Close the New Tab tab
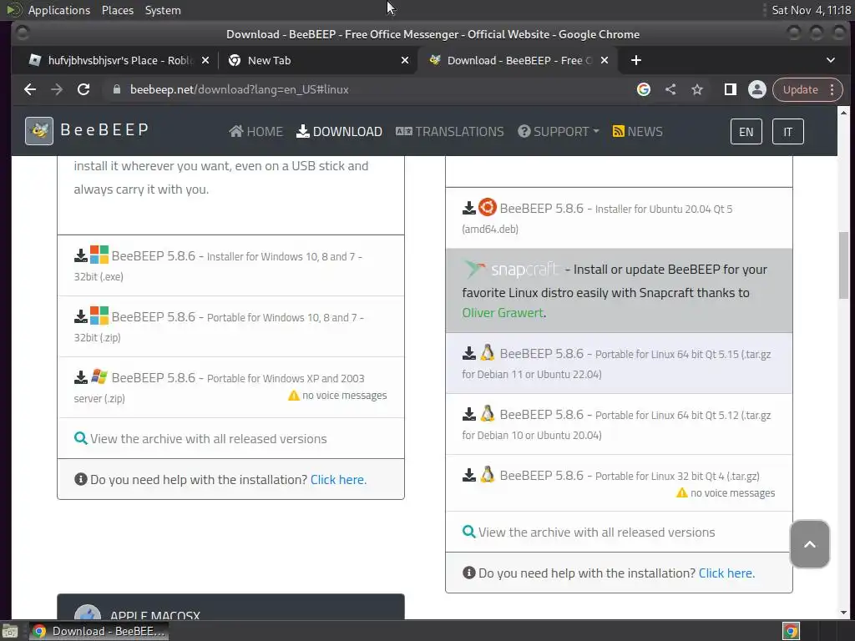 click(x=405, y=60)
